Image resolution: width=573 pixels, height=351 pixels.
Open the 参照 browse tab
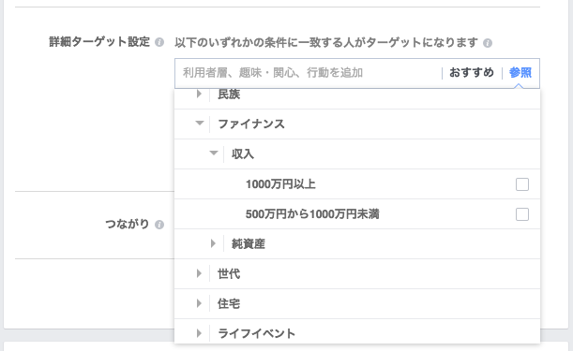[520, 73]
